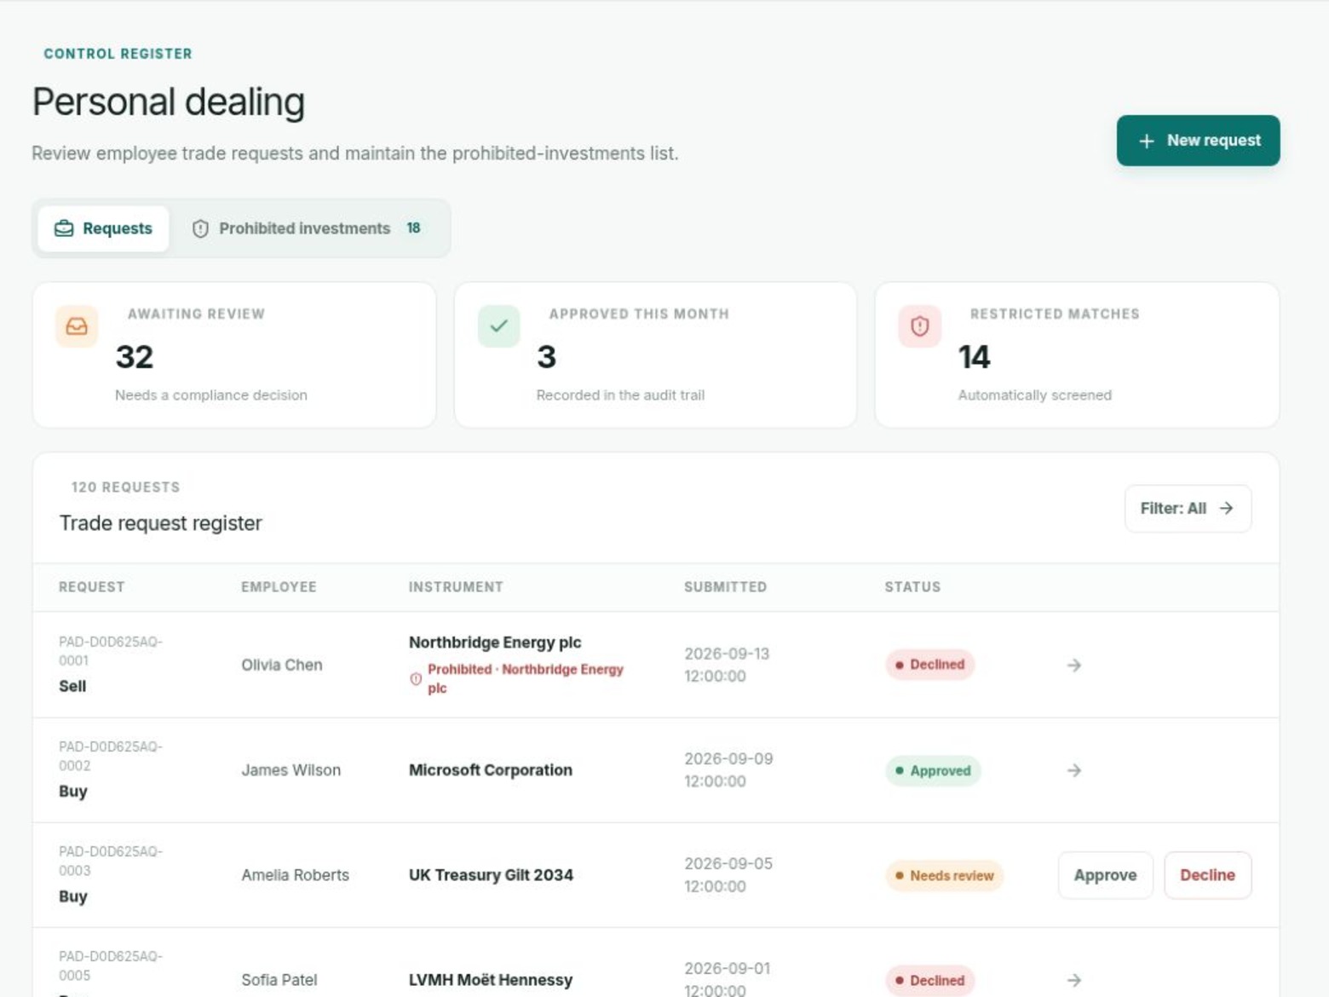The height and width of the screenshot is (997, 1329).
Task: Click employee name Amelia Roberts
Action: click(x=295, y=875)
